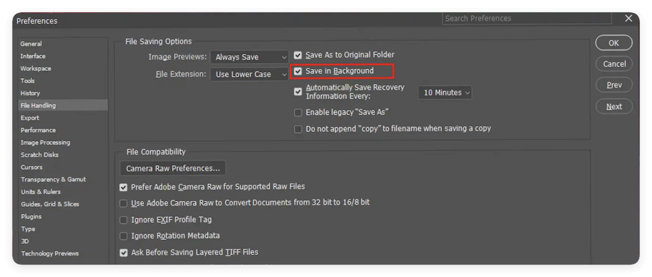Toggle Prefer Adobe Camera Raw checkbox
Image resolution: width=652 pixels, height=277 pixels.
(123, 187)
